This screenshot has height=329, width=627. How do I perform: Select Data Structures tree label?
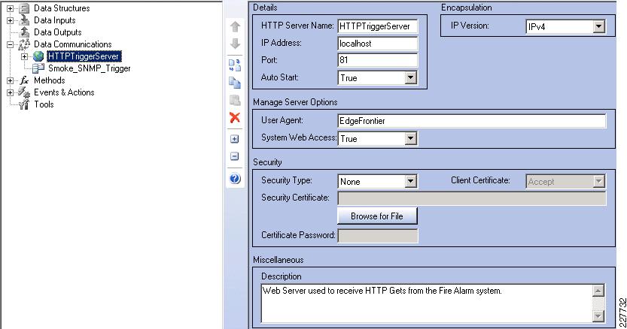click(62, 8)
